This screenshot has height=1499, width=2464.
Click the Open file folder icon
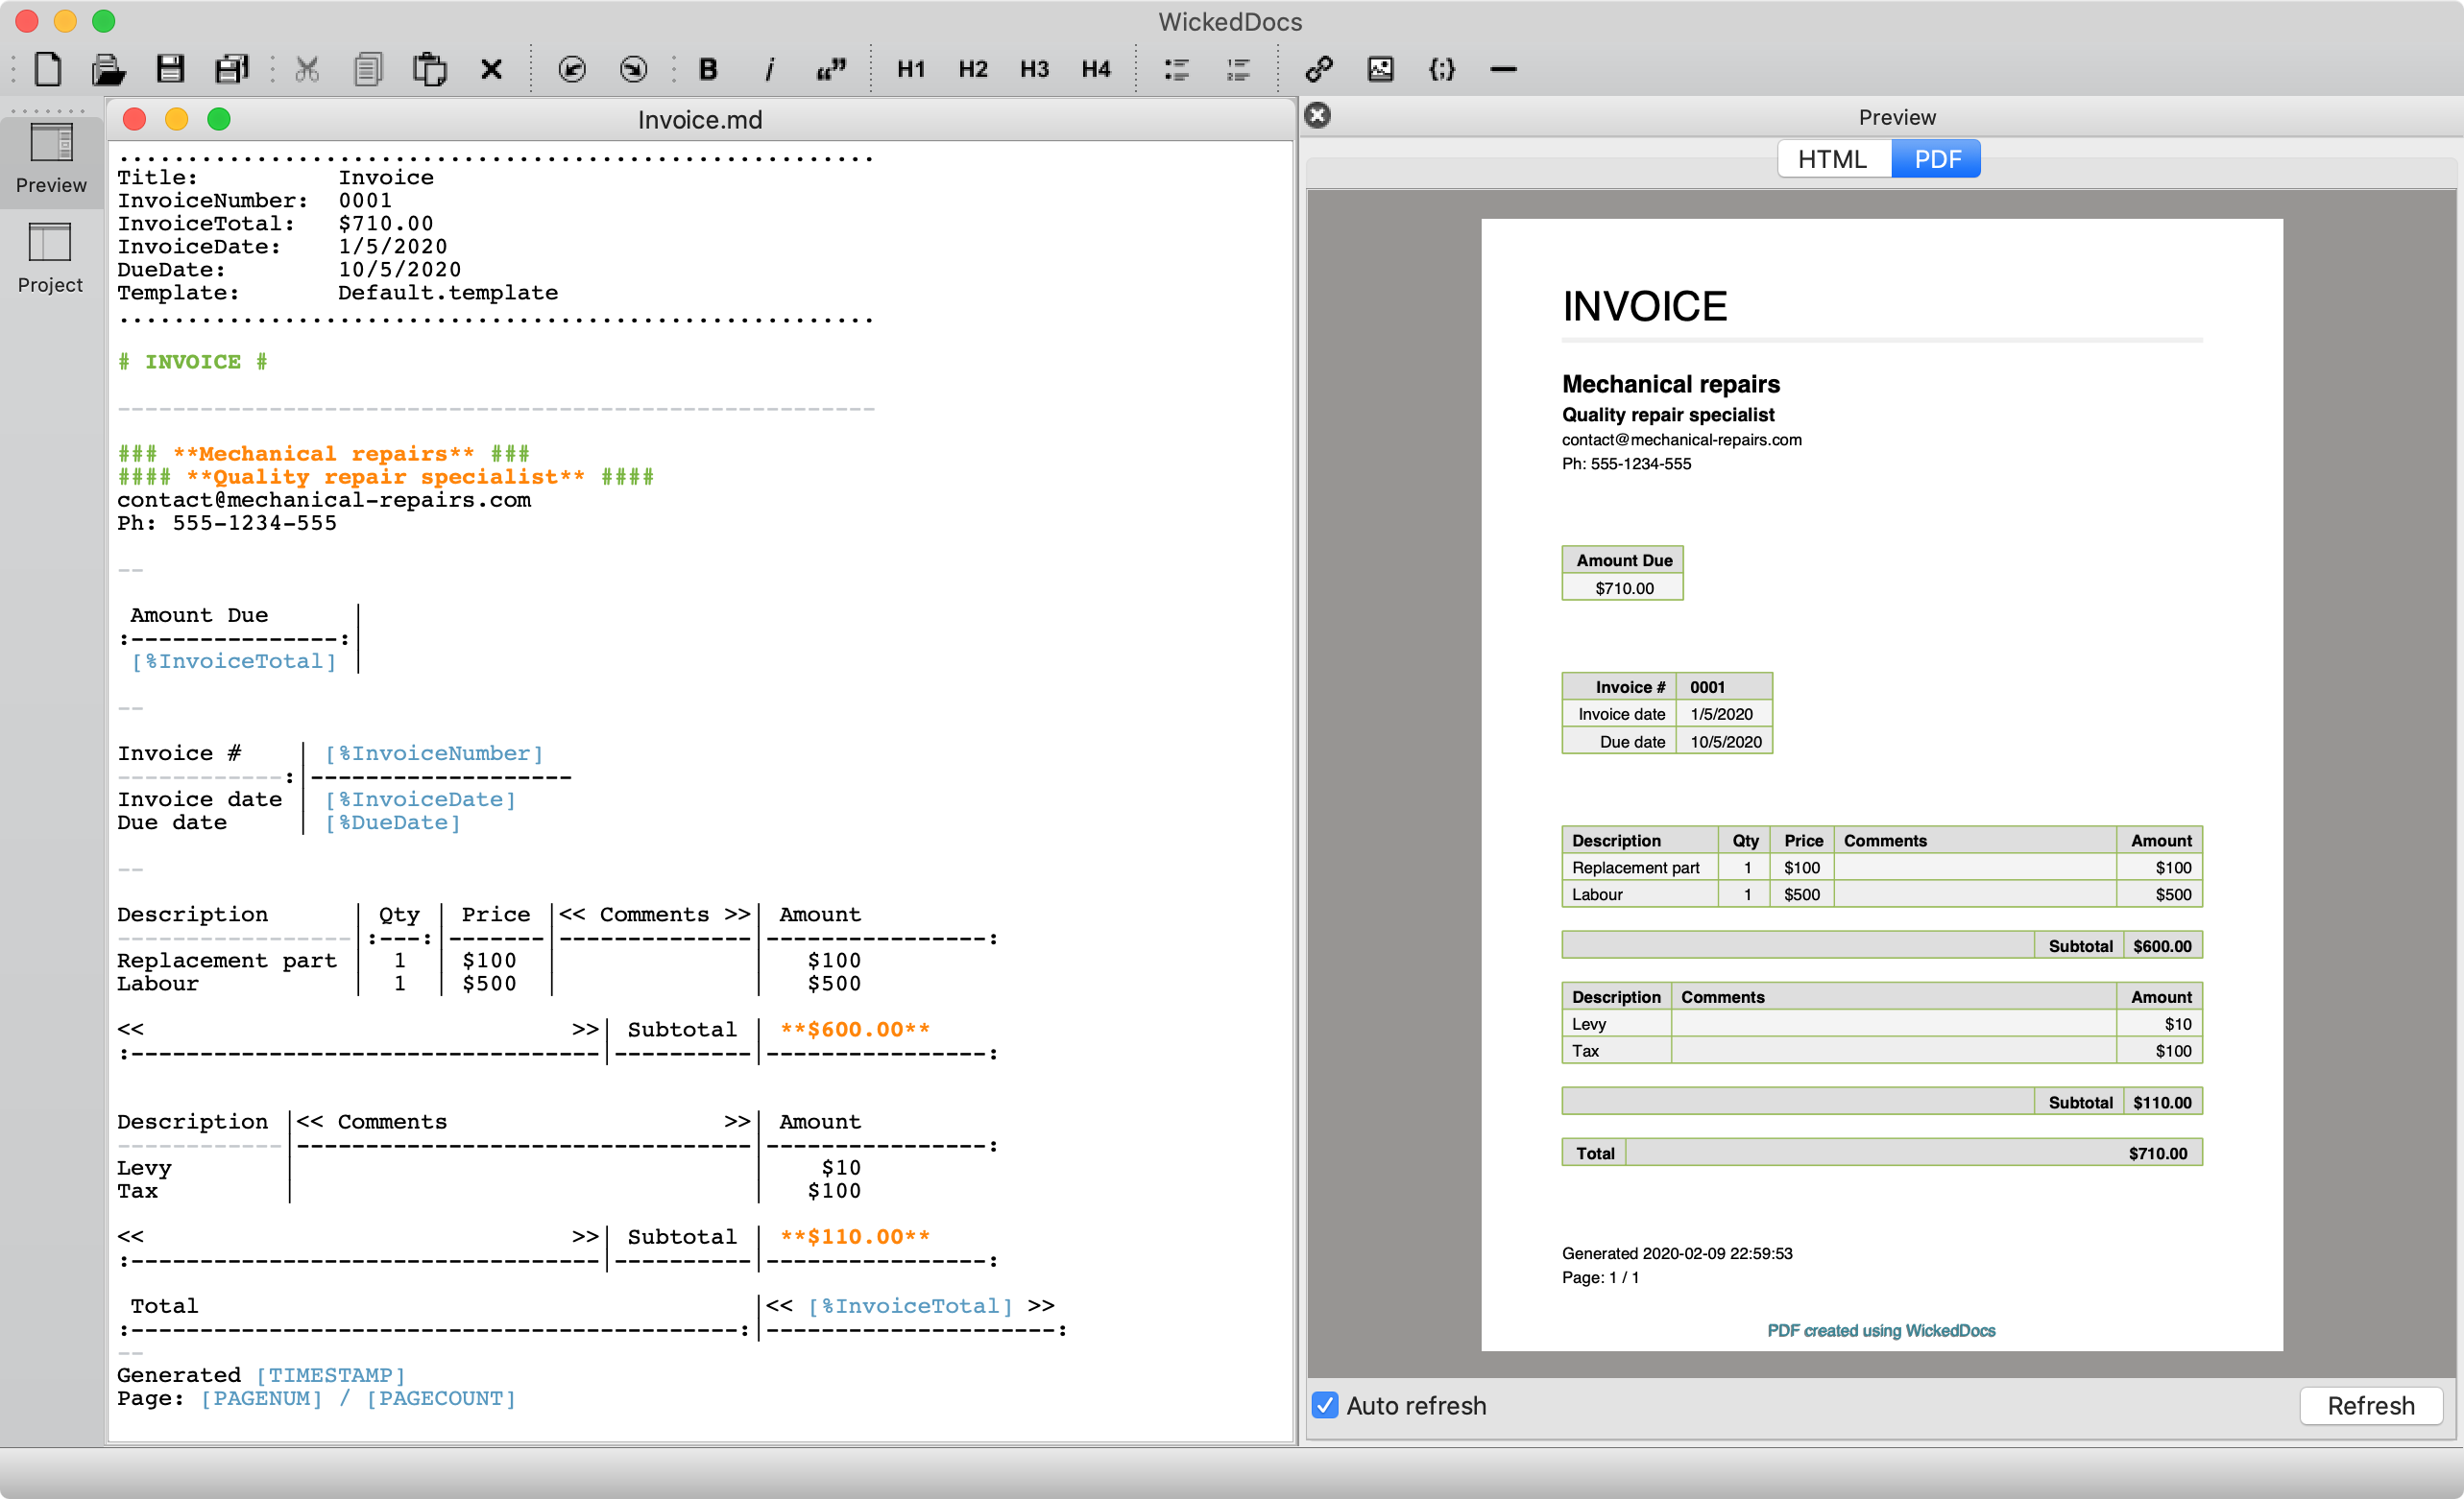pos(108,69)
